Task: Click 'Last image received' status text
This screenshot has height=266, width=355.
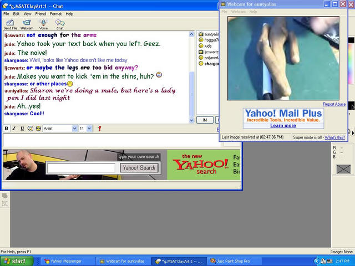Action: [x=252, y=137]
